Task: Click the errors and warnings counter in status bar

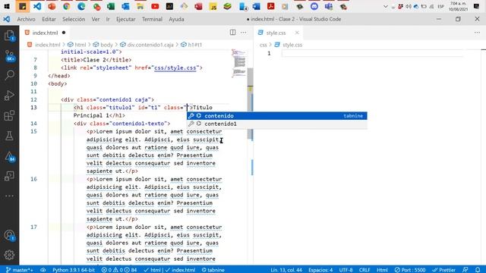Action: (x=119, y=270)
